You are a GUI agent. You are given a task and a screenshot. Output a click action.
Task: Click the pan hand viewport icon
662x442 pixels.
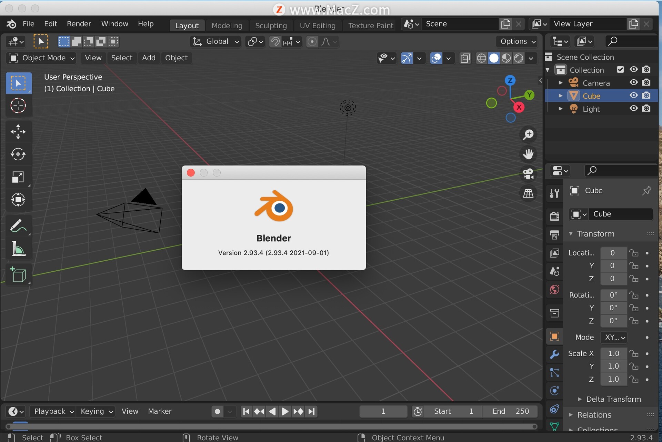click(x=528, y=154)
